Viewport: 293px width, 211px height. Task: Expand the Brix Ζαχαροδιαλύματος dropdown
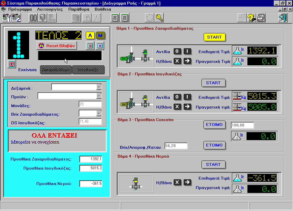coord(99,113)
